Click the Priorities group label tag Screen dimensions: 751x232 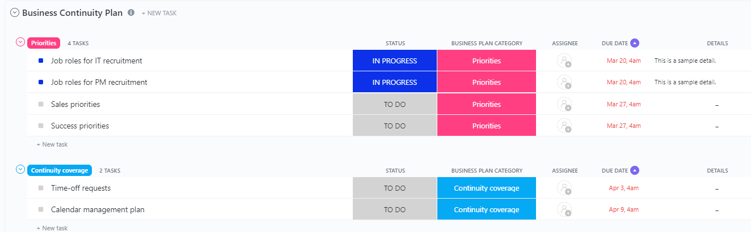[x=44, y=43]
